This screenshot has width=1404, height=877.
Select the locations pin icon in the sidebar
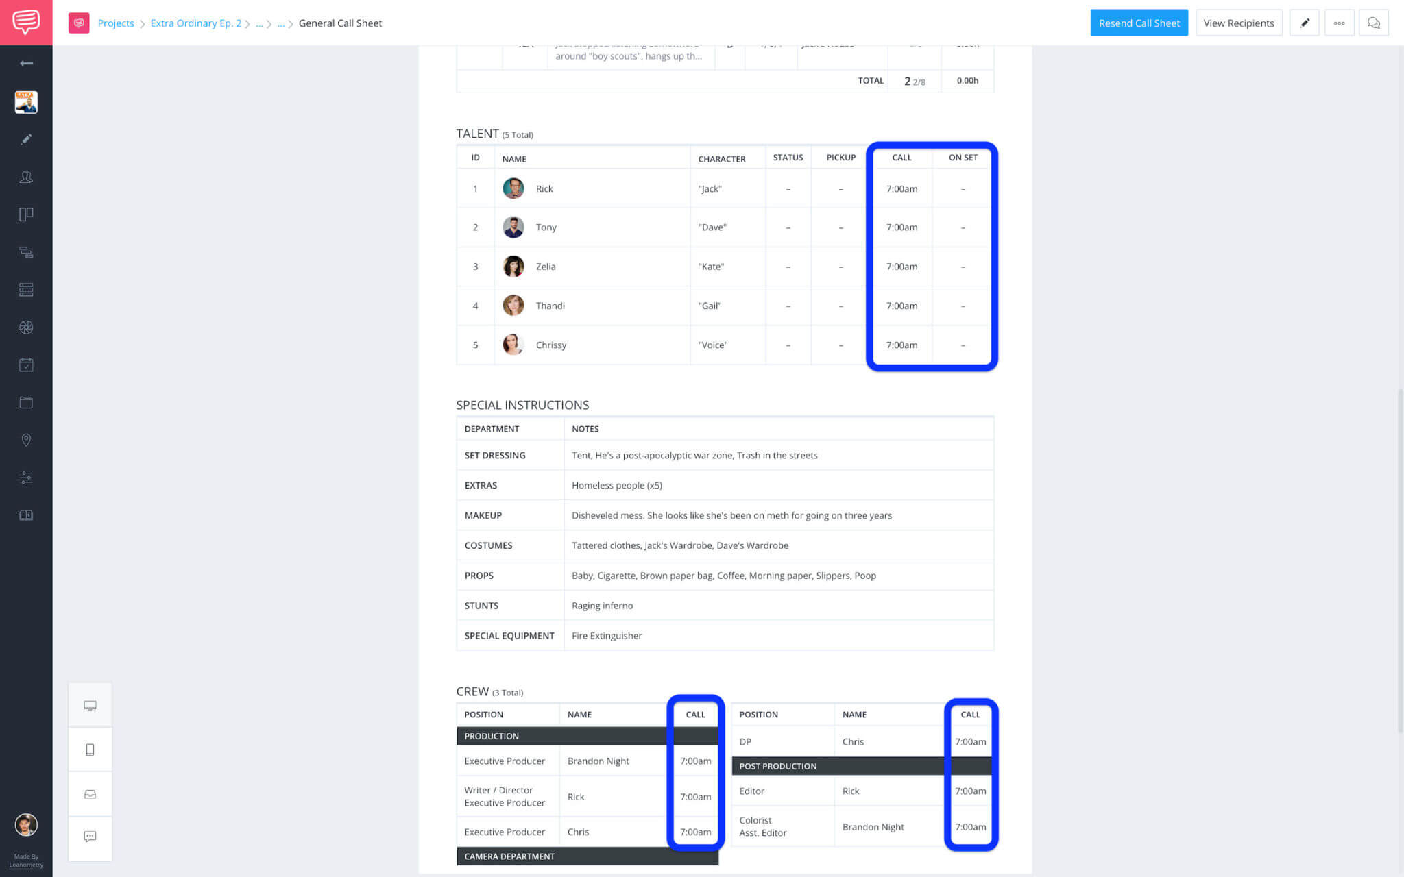(x=26, y=439)
